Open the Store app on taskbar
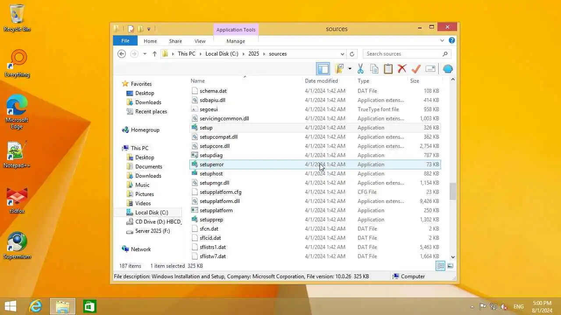The width and height of the screenshot is (561, 315). pos(89,306)
